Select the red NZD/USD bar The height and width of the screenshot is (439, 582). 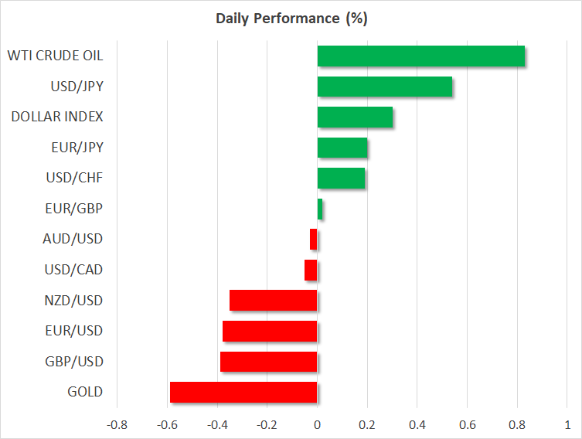point(274,300)
